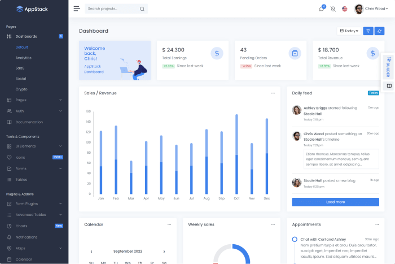Click the Total Earnings dollar icon
The image size is (395, 264).
[x=217, y=53]
